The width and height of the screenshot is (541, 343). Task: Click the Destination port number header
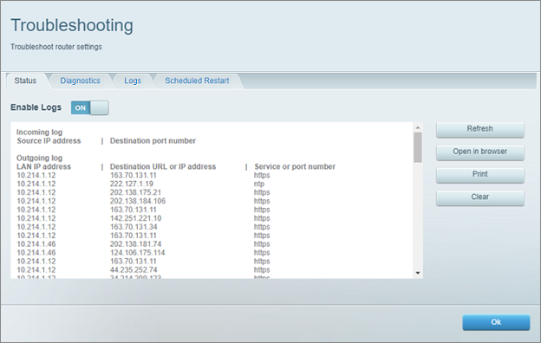point(153,140)
